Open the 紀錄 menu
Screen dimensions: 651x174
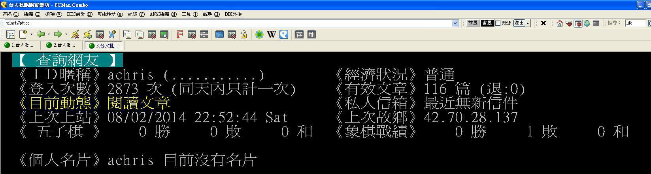coord(136,14)
